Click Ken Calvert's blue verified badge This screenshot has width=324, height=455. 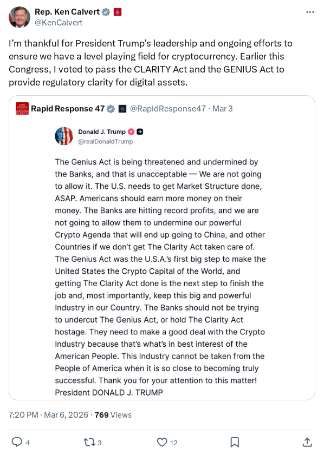(106, 11)
